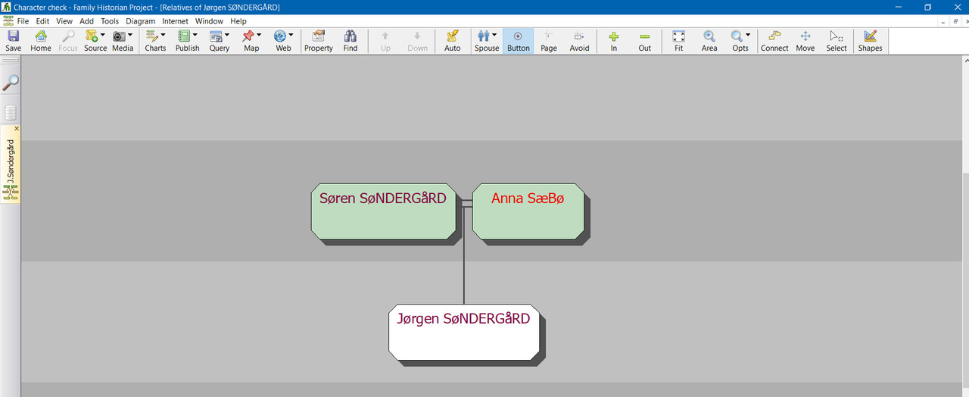Open the Add menu
Screen dimensions: 969x397
coord(87,21)
